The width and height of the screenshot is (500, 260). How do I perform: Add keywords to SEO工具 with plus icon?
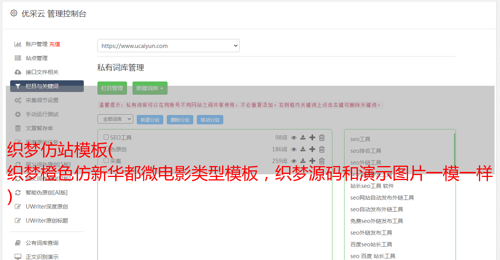(x=312, y=138)
